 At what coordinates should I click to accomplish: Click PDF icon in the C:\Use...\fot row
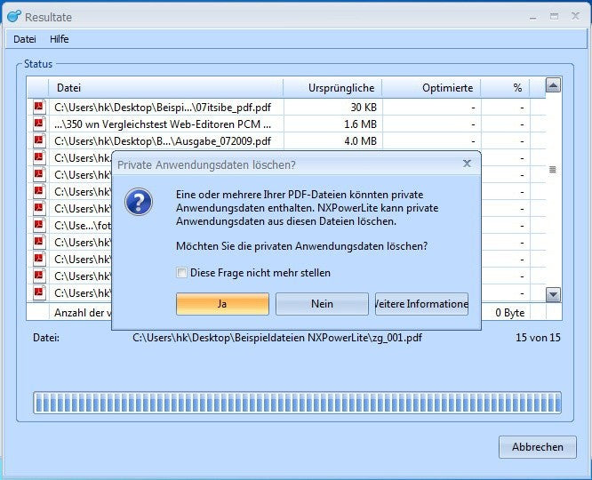click(x=39, y=225)
